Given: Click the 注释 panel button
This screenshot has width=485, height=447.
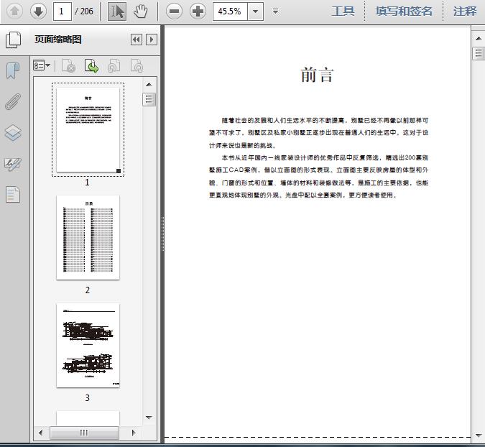Looking at the screenshot, I should (465, 11).
